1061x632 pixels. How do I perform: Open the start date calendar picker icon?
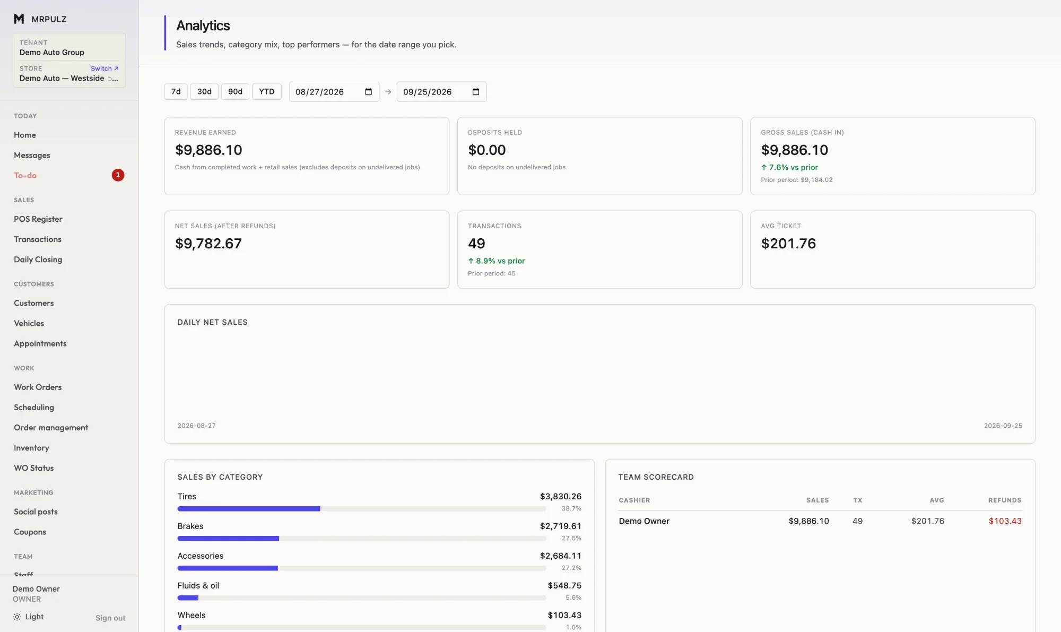pos(369,92)
